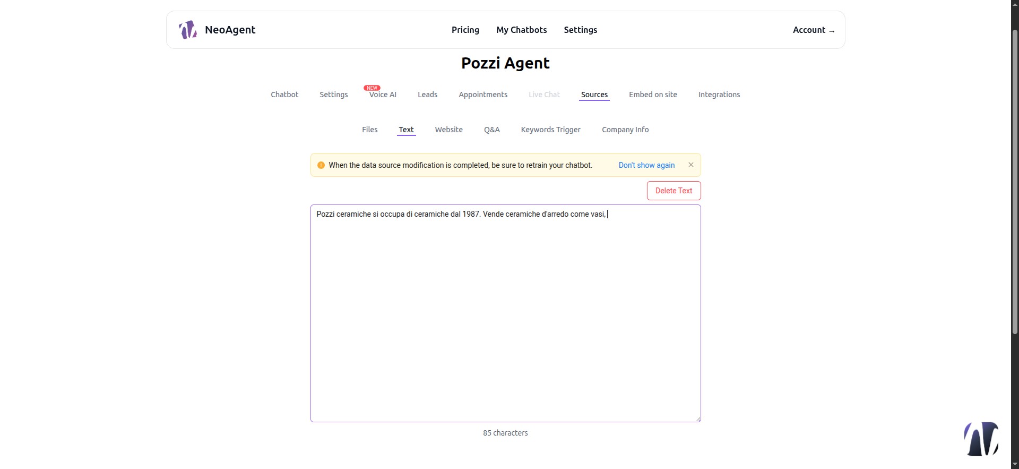Viewport: 1019px width, 469px height.
Task: Open the Company Info tab
Action: coord(625,130)
